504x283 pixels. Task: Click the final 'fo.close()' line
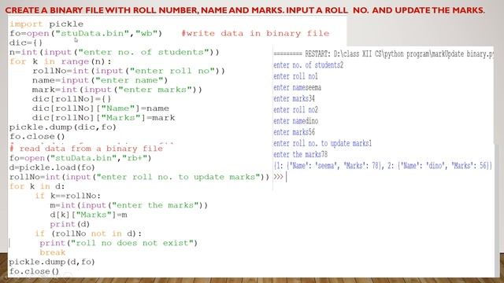click(x=34, y=271)
